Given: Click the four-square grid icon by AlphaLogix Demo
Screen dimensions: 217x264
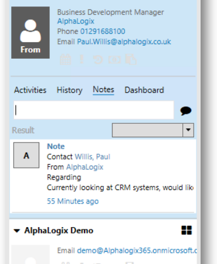Looking at the screenshot, I should pos(187,230).
